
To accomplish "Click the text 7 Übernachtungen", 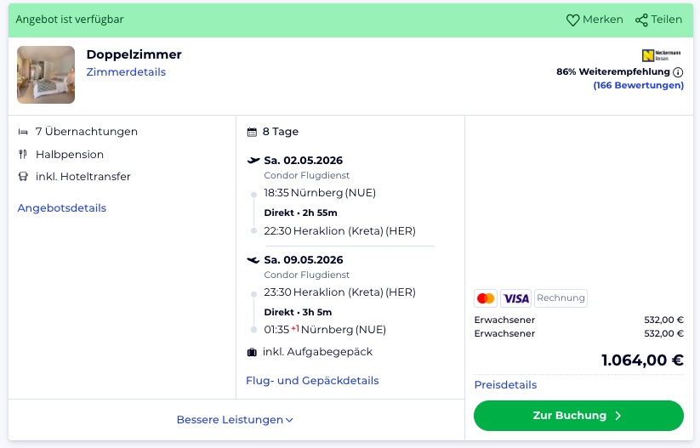I will coord(87,132).
